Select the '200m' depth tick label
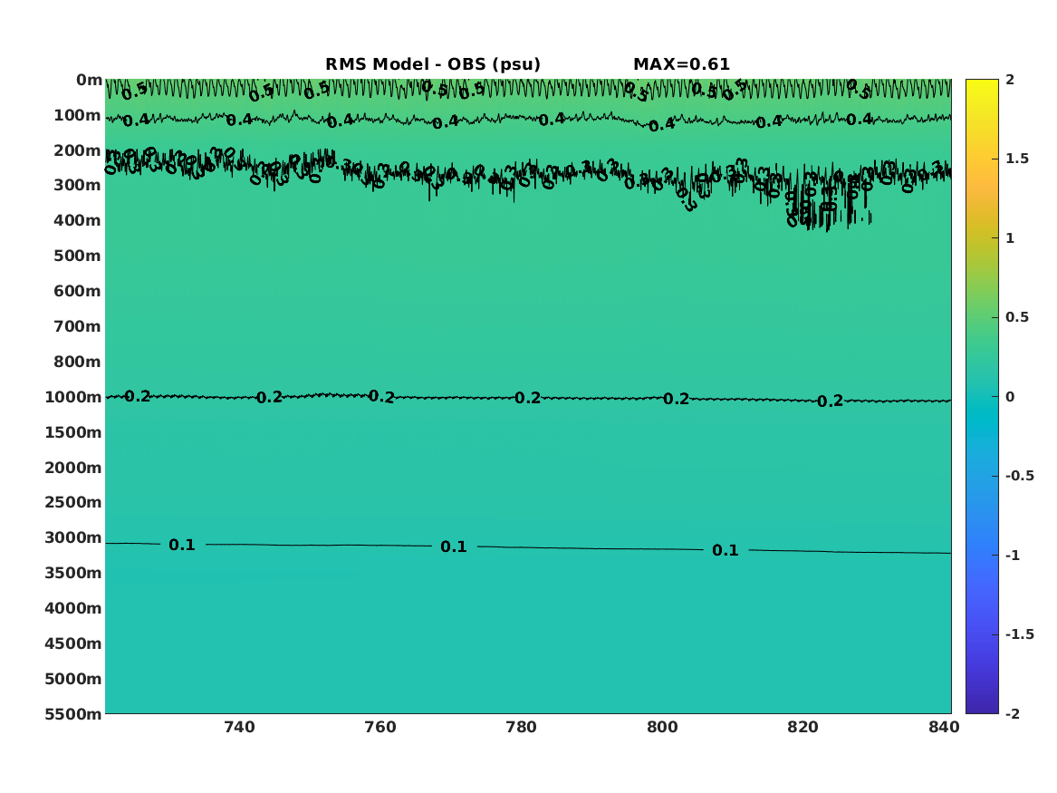This screenshot has height=793, width=1057. [x=77, y=150]
